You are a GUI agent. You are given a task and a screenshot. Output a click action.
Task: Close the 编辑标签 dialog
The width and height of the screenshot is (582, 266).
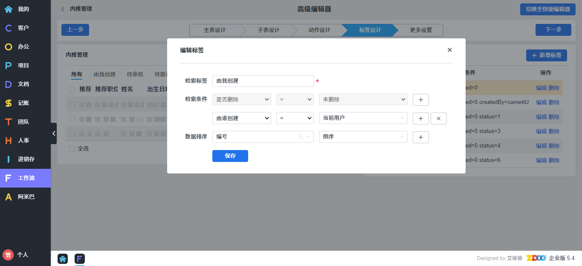(x=449, y=50)
